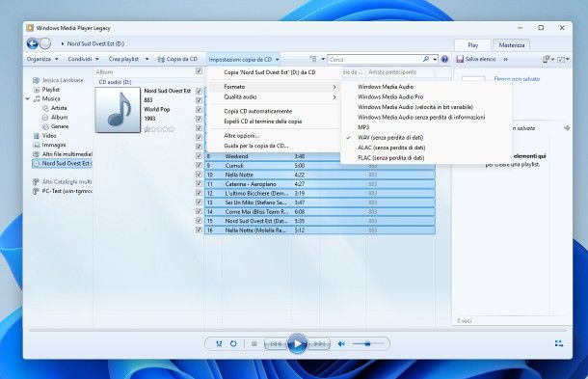Open the Crea playlist dropdown
This screenshot has height=379, width=588.
tap(128, 59)
